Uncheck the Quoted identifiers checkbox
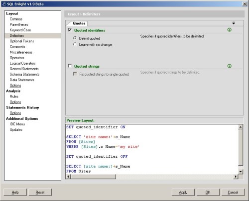 70,30
